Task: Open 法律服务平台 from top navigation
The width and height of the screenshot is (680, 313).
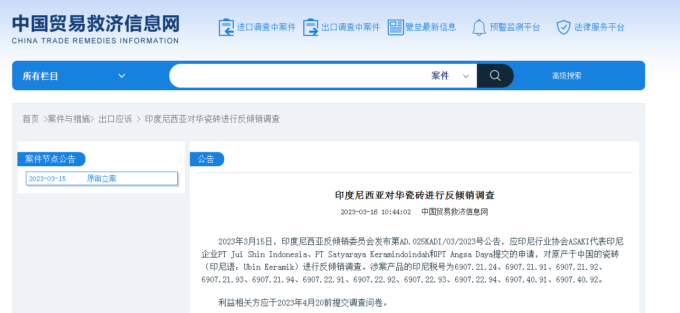Action: point(599,27)
